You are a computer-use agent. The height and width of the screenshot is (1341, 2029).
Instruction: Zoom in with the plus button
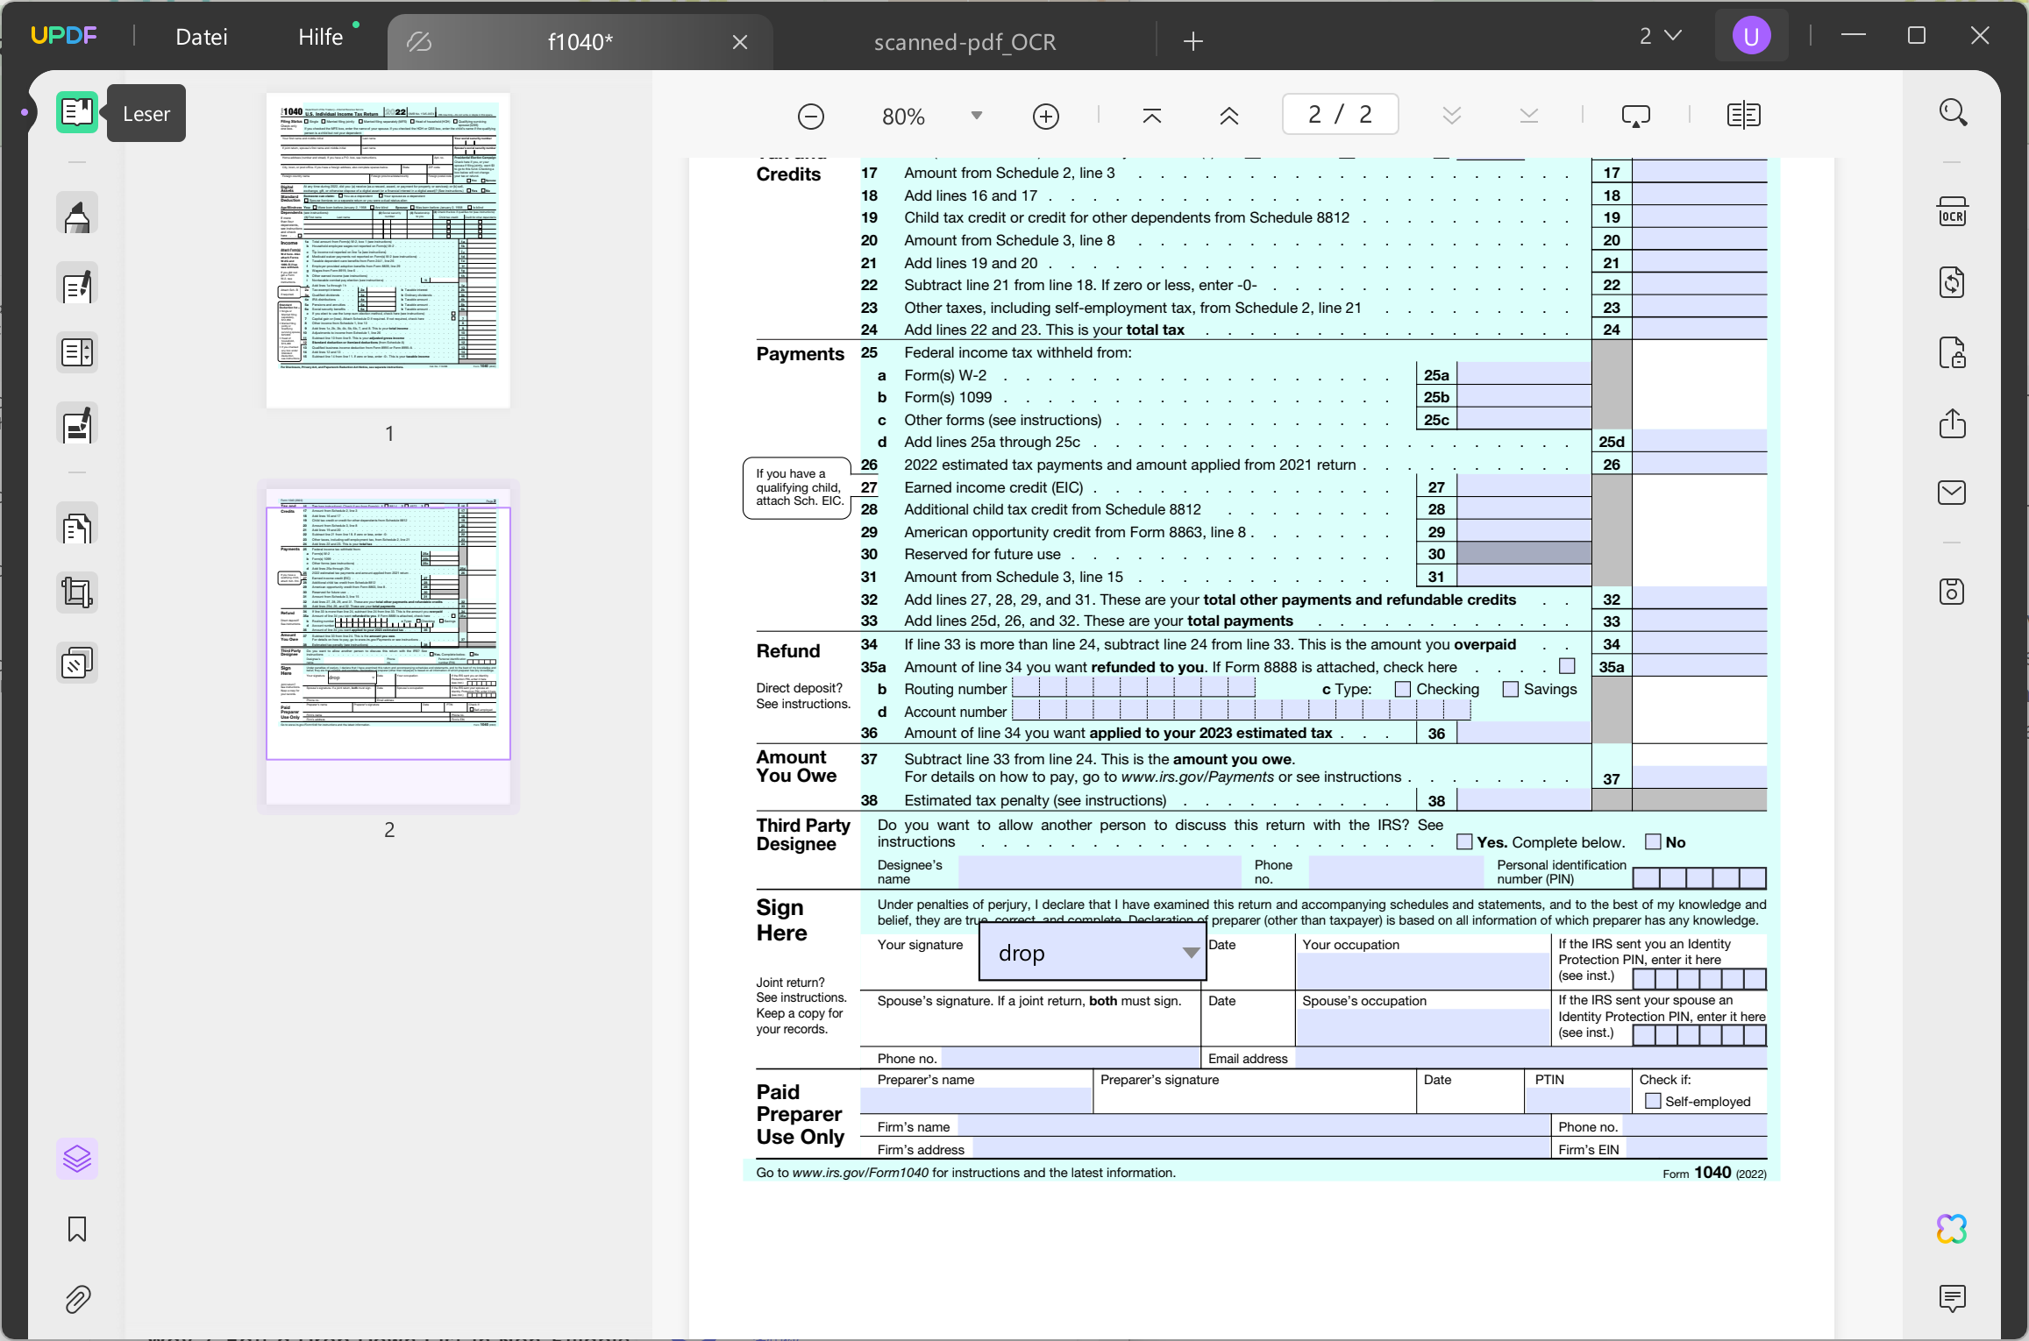click(x=1045, y=115)
